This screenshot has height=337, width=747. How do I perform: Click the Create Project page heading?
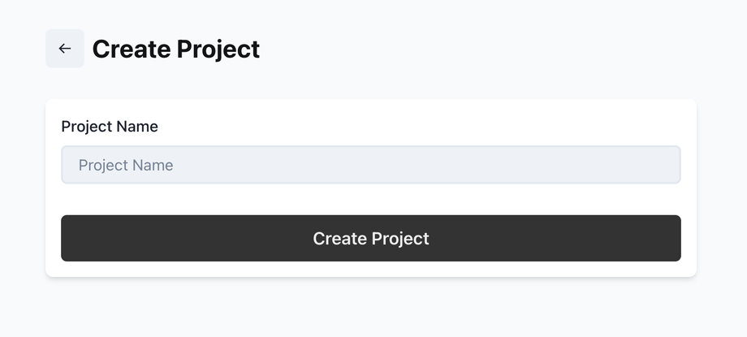coord(175,49)
